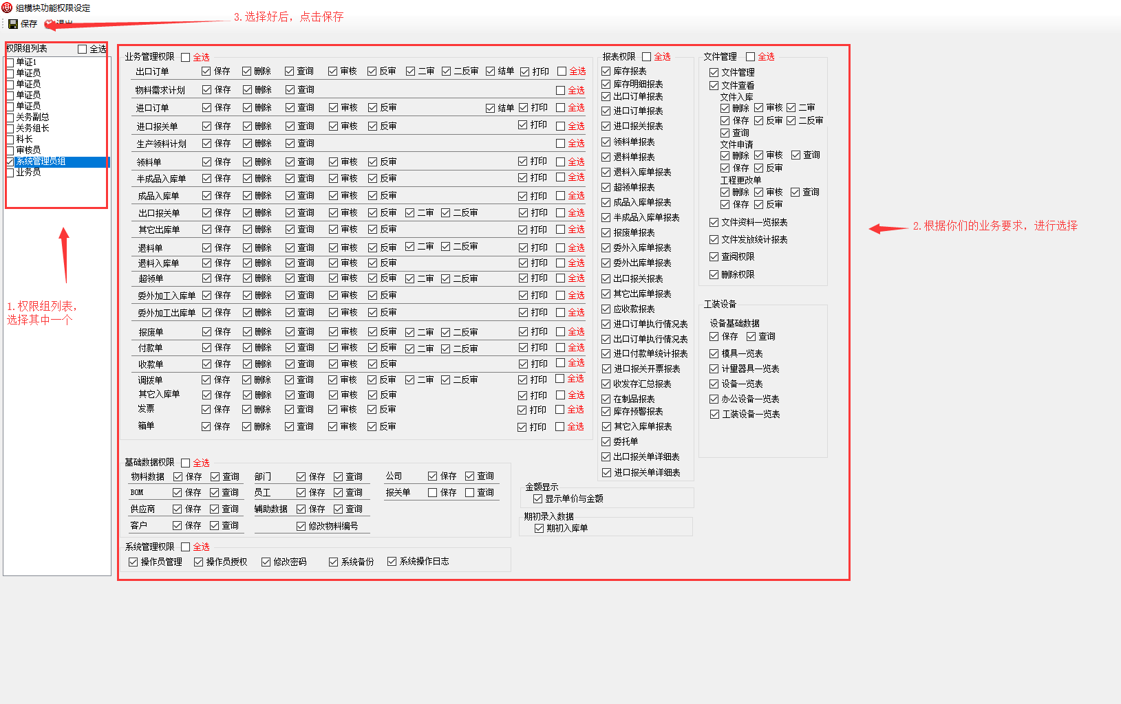Uncheck 显示单价与金额 checkbox
Screen dimensions: 1121x704
[x=537, y=498]
